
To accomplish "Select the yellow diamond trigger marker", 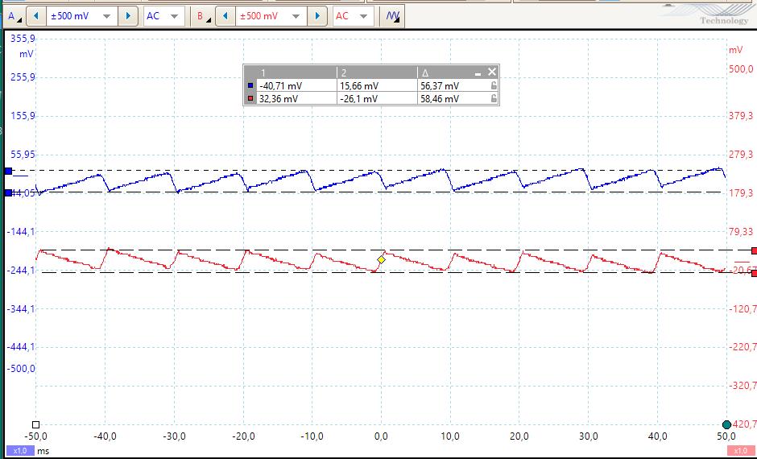I will [381, 260].
